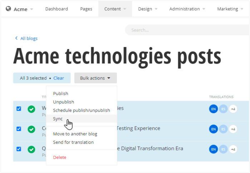This screenshot has width=250, height=173.
Task: Click the green status checkmark in third row
Action: click(x=31, y=150)
